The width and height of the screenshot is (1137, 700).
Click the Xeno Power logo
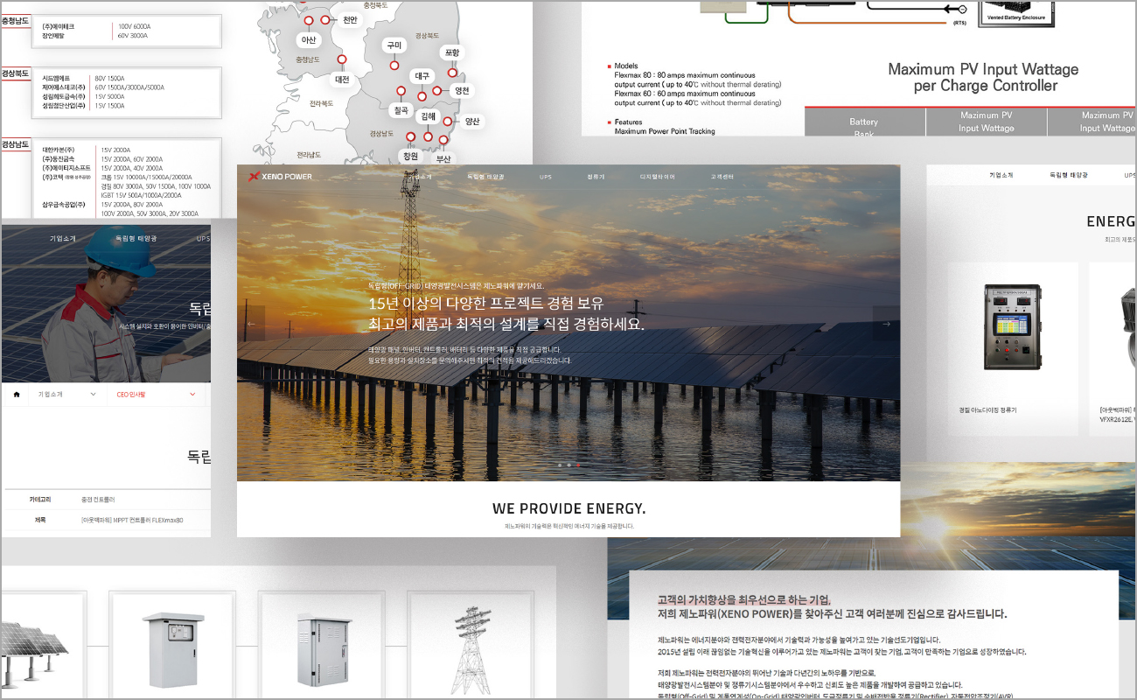tap(280, 177)
